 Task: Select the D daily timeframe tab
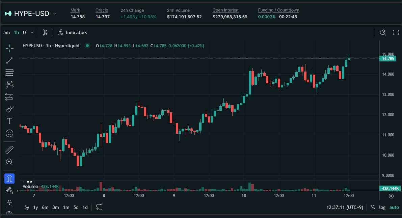[23, 32]
